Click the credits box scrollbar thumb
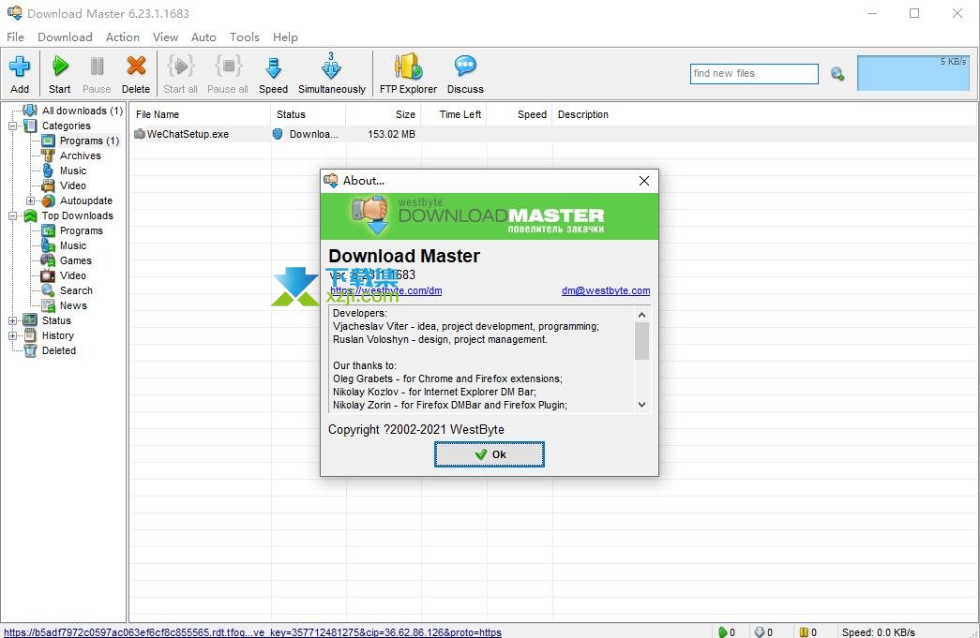980x638 pixels. [x=641, y=341]
